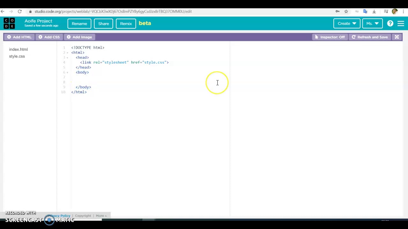Toggle the Inspector Off button
408x229 pixels.
[330, 37]
